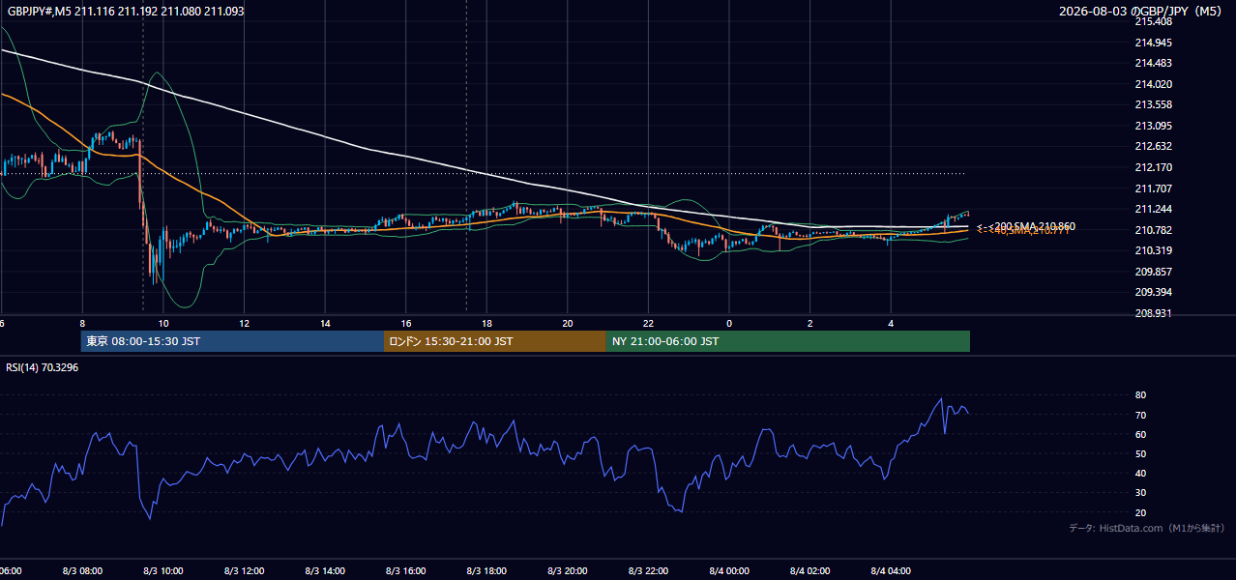
Task: Click the 210.782 price level label
Action: (x=1153, y=230)
